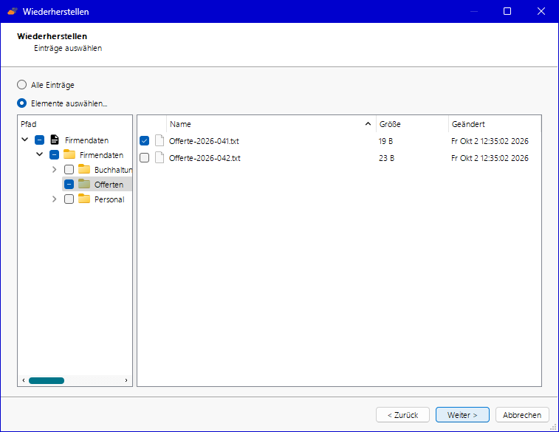
Task: Click the Offerte-2026-042.txt file icon
Action: (x=160, y=157)
